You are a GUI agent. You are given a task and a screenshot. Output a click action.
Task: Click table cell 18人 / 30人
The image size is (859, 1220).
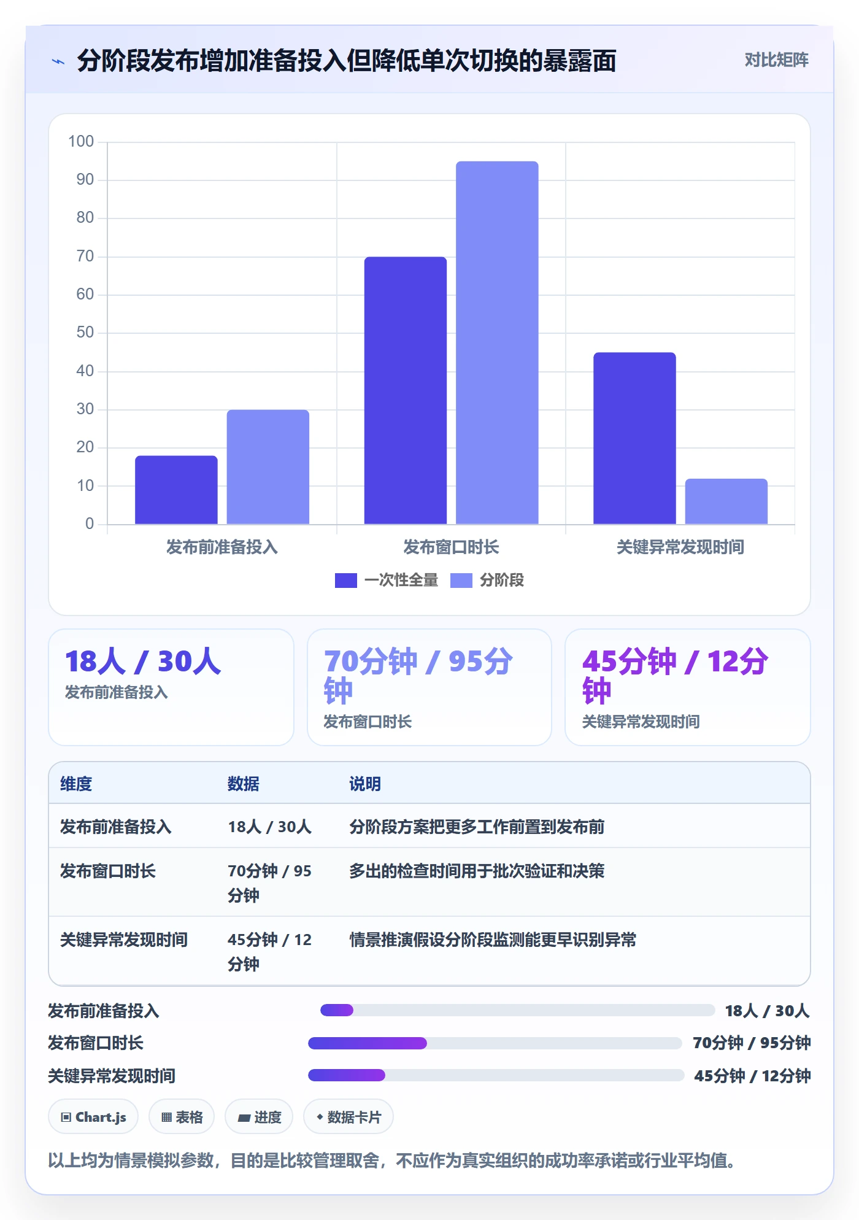point(270,827)
